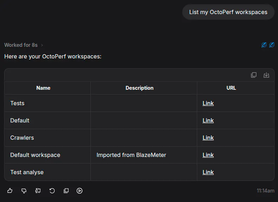Regenerate the response with the retry icon
This screenshot has height=202, width=278.
(x=52, y=191)
